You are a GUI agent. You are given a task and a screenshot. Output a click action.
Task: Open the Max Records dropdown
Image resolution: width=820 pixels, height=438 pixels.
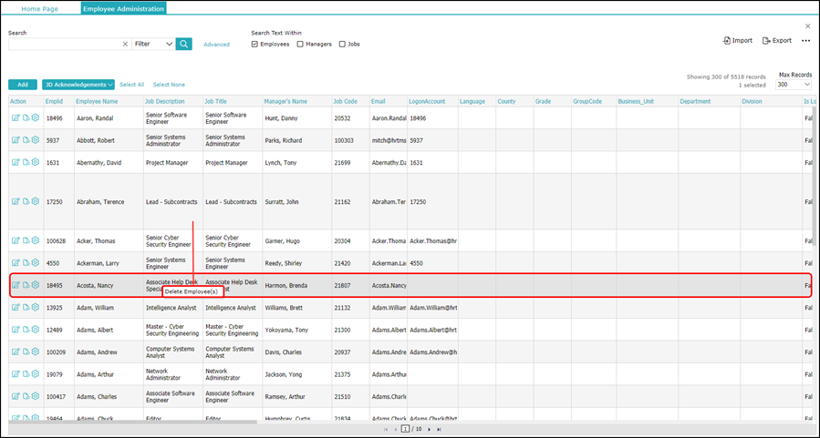[794, 85]
